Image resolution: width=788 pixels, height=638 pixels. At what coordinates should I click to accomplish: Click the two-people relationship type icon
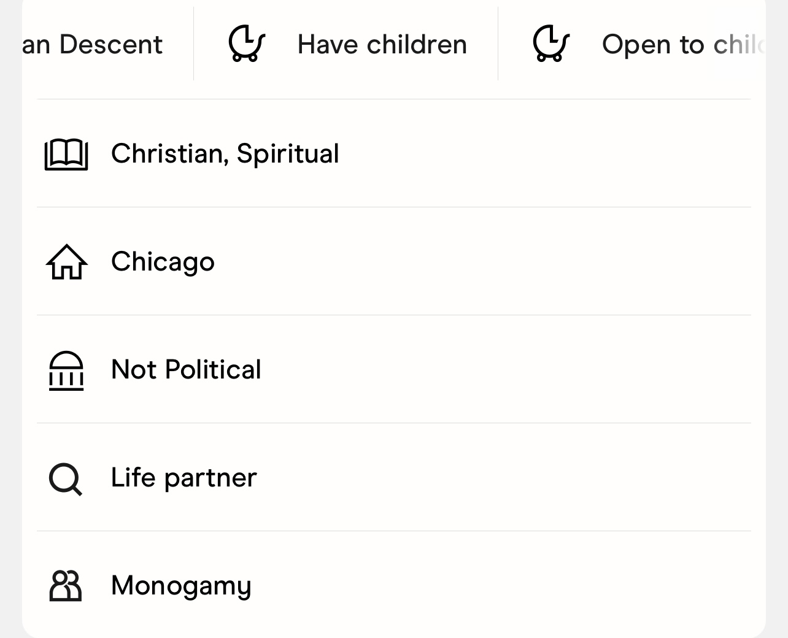(66, 586)
